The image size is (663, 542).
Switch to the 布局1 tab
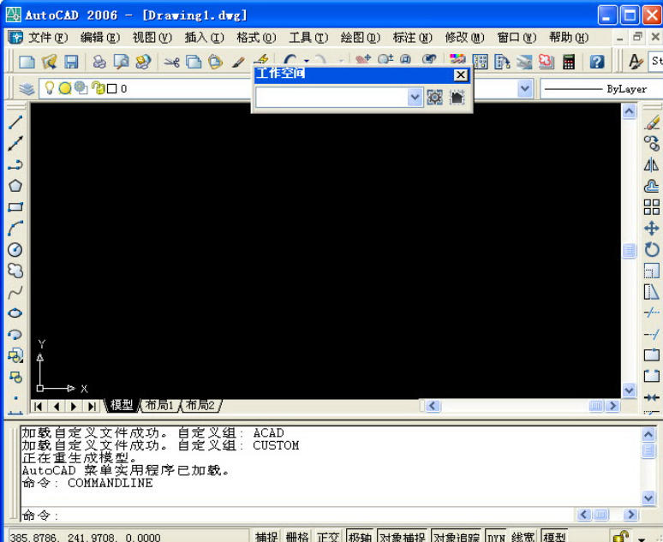tap(159, 406)
